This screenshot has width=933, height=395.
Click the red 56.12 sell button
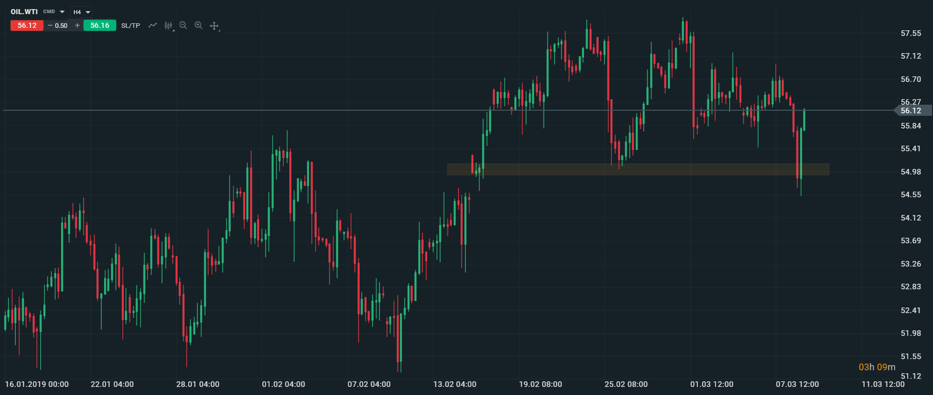click(27, 25)
